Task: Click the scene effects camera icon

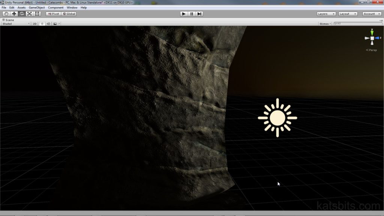Action: 55,24
